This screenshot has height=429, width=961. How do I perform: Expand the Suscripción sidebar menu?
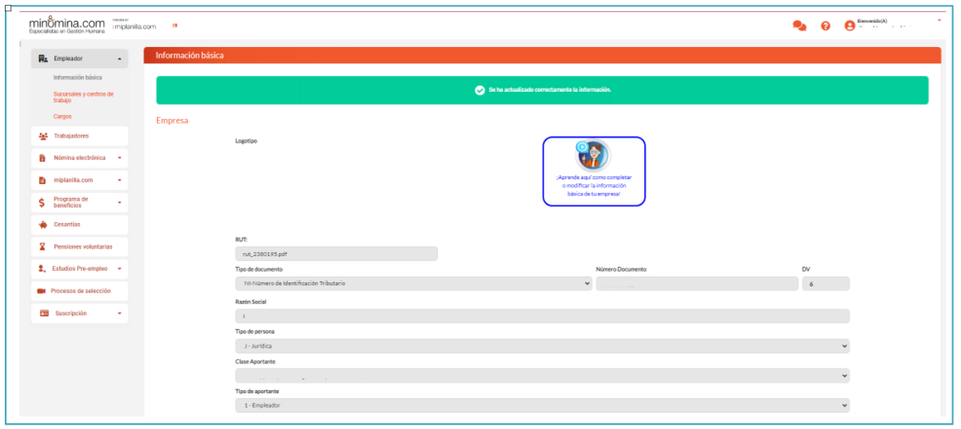(119, 313)
